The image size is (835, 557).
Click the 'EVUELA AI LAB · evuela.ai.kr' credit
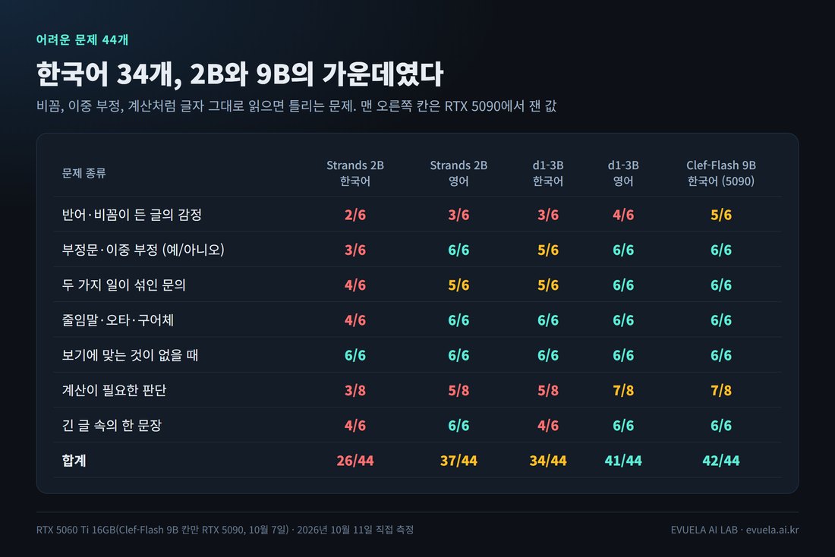735,530
